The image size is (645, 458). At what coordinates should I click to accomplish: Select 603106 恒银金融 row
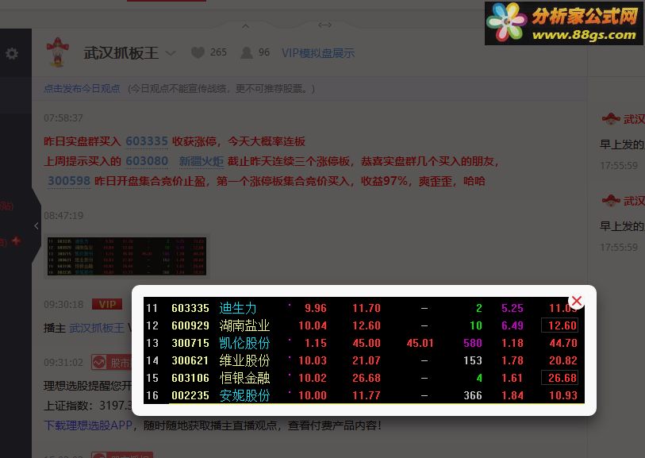[363, 378]
